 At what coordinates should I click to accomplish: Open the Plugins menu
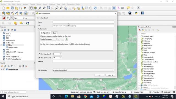pos(32,4)
